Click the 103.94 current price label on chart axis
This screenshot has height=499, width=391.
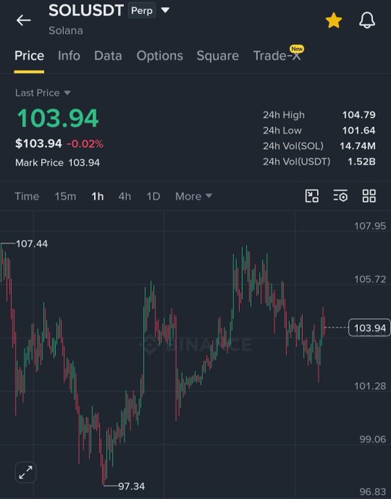coord(370,327)
